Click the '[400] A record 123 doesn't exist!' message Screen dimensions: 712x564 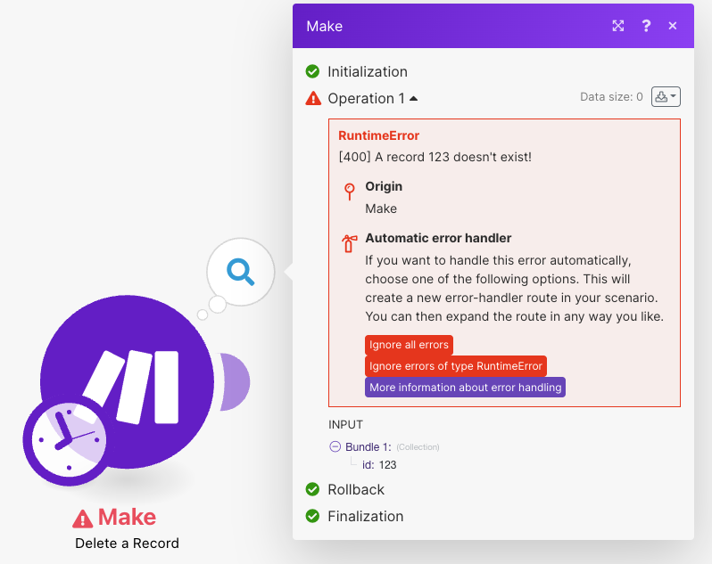[435, 157]
